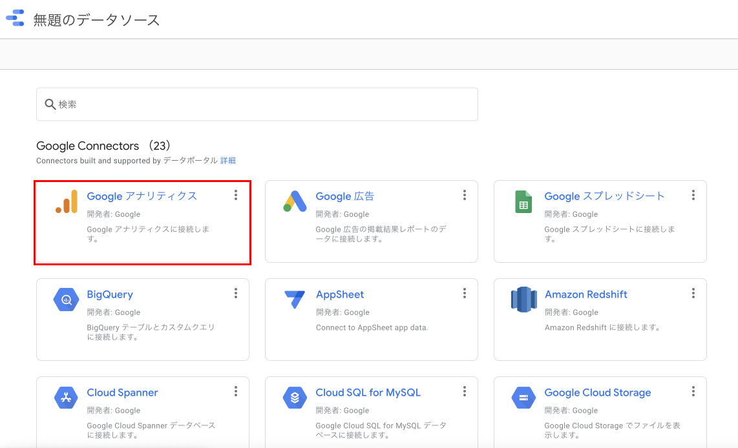Viewport: 738px width, 448px height.
Task: Select the Google Cloud Storage connector title
Action: pos(598,392)
